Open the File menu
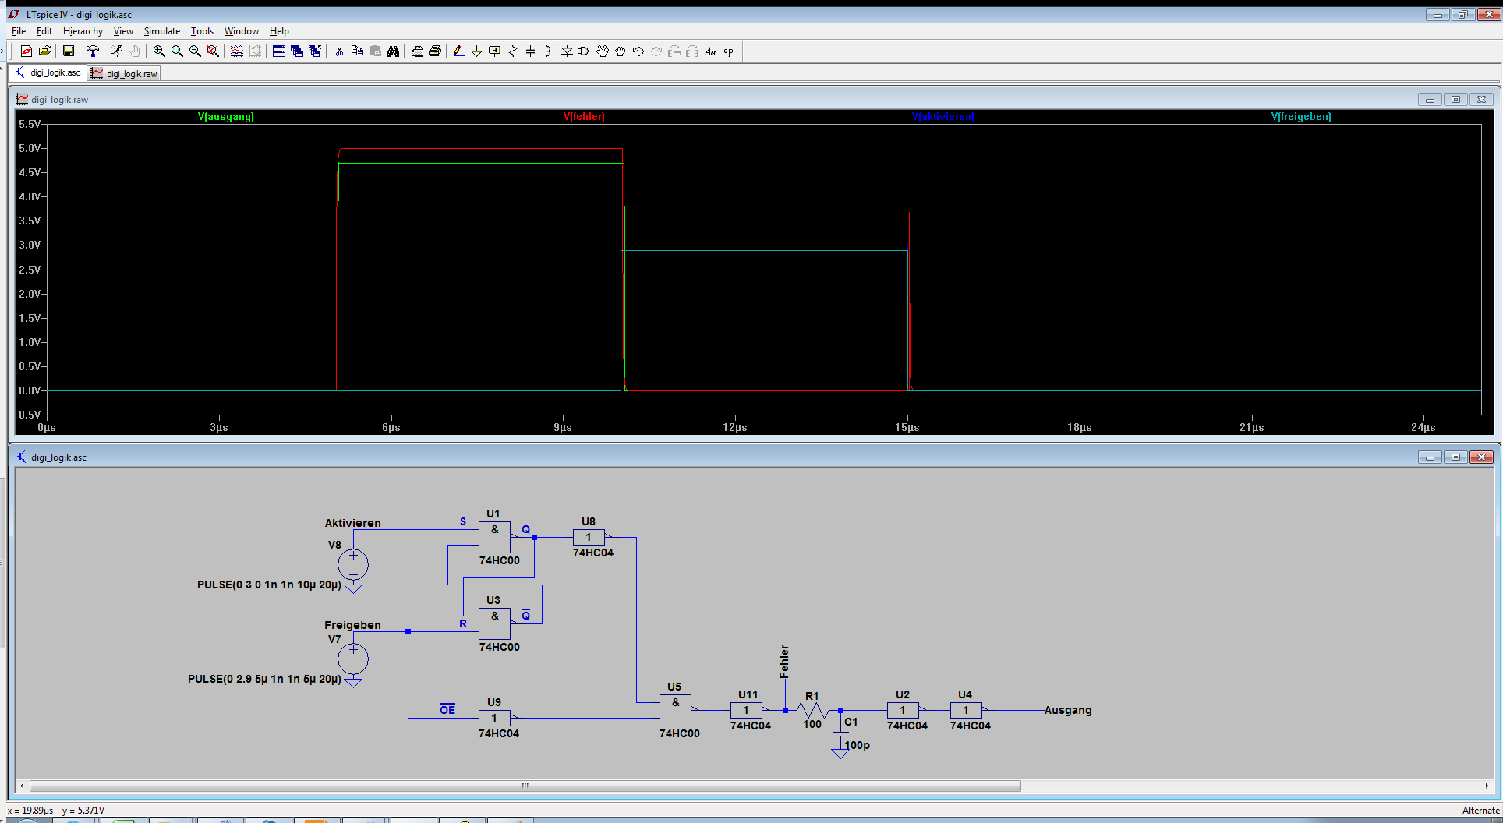The image size is (1503, 823). [19, 31]
